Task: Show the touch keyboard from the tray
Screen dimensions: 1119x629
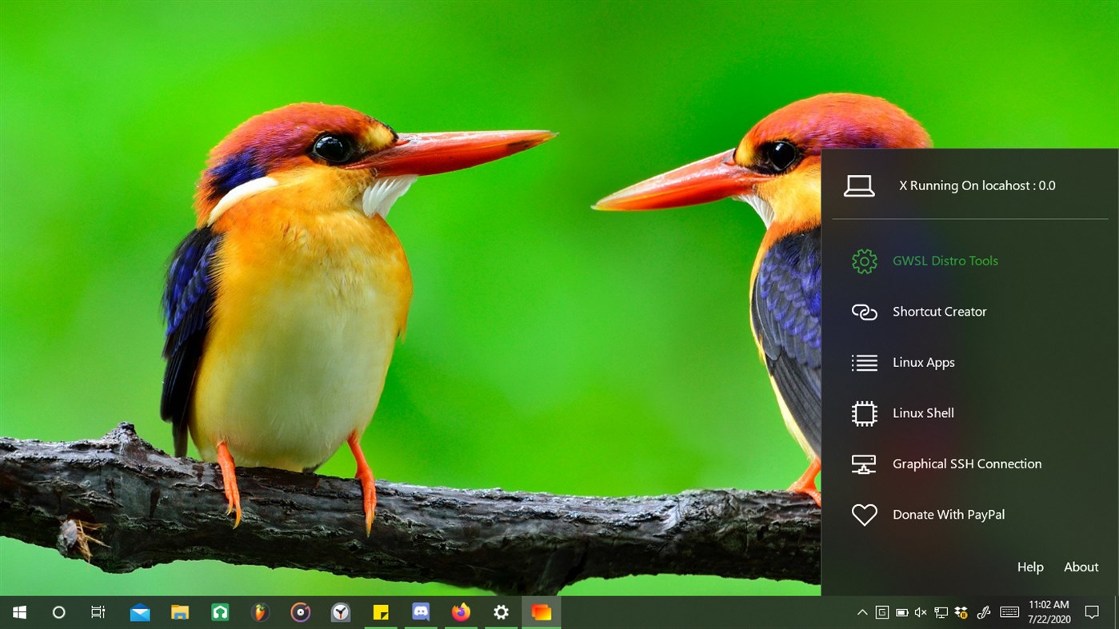Action: 1009,612
